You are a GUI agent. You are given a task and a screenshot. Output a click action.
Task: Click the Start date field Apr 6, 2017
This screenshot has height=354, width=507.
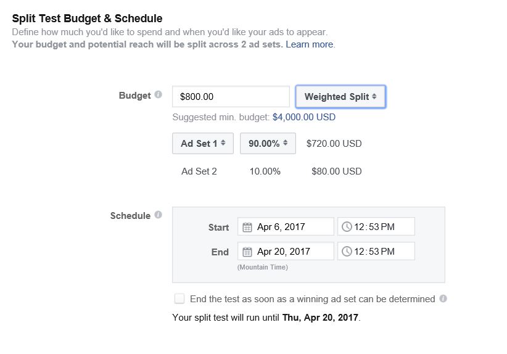[286, 226]
